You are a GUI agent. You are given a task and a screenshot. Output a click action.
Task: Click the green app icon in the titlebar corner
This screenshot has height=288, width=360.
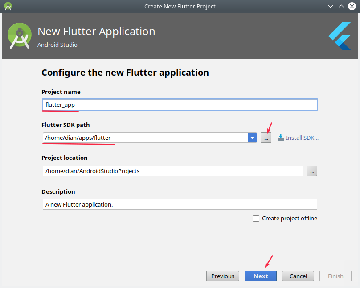8,6
